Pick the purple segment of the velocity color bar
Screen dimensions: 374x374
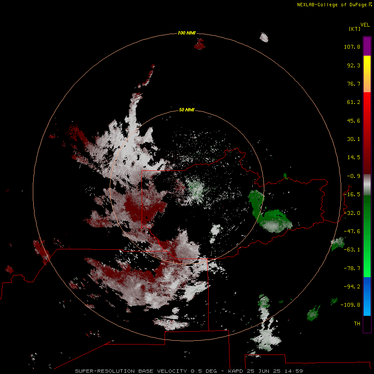tap(367, 46)
